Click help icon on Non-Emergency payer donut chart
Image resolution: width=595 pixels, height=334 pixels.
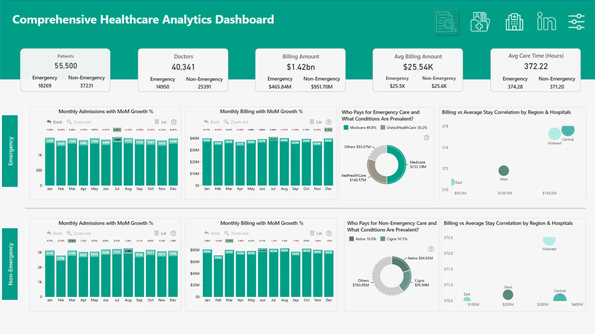click(431, 249)
